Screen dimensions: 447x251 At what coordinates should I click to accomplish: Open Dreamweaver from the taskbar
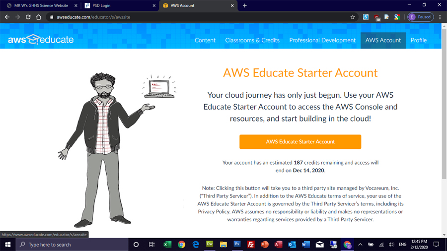pyautogui.click(x=209, y=245)
